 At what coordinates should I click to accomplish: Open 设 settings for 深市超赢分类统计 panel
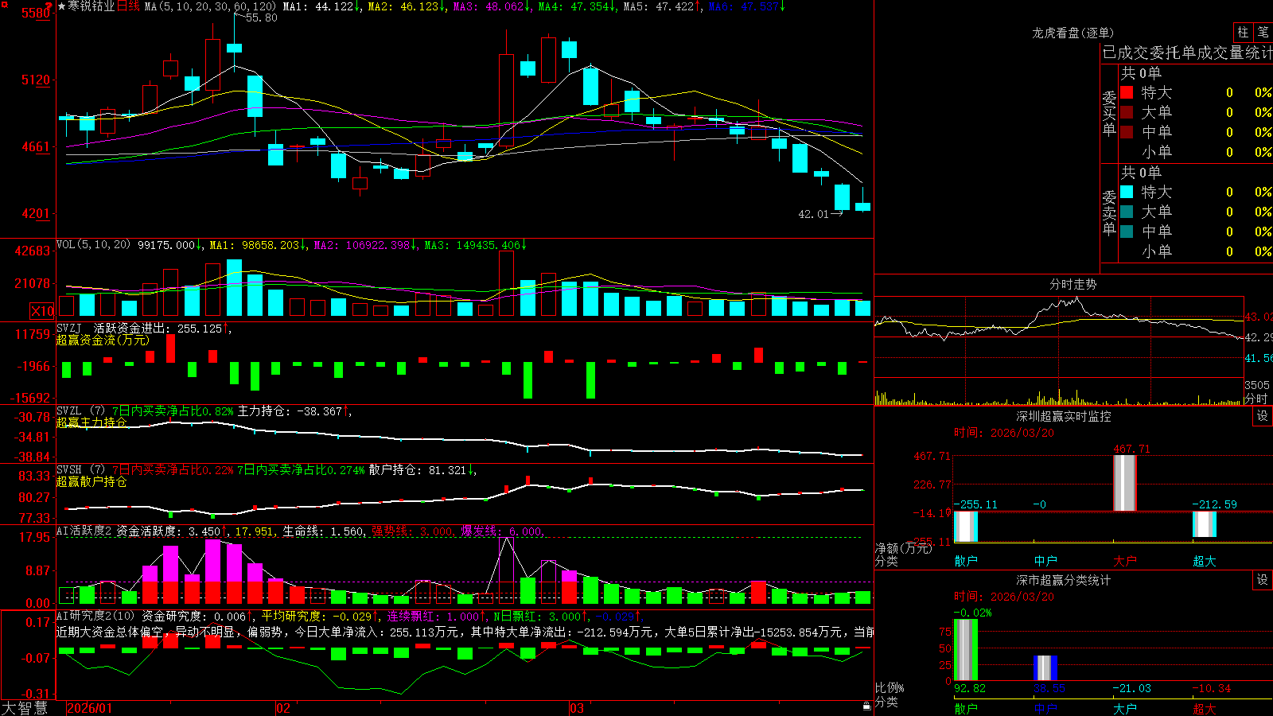click(x=1263, y=580)
